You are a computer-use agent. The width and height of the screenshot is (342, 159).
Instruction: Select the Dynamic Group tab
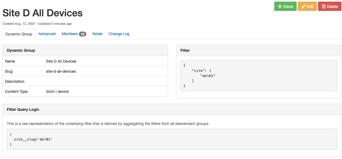pos(19,34)
